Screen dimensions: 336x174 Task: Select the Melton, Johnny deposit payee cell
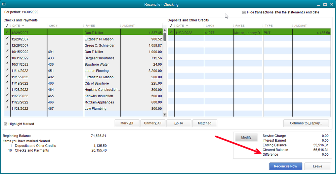pyautogui.click(x=248, y=33)
